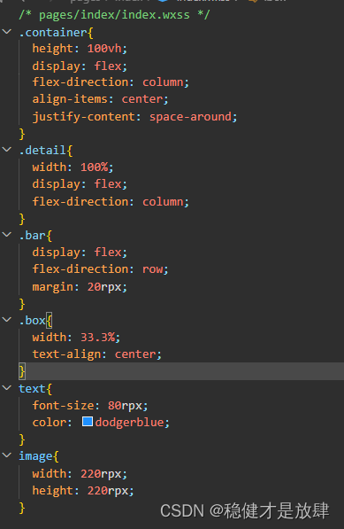
Task: Click the image selector text
Action: [35, 456]
